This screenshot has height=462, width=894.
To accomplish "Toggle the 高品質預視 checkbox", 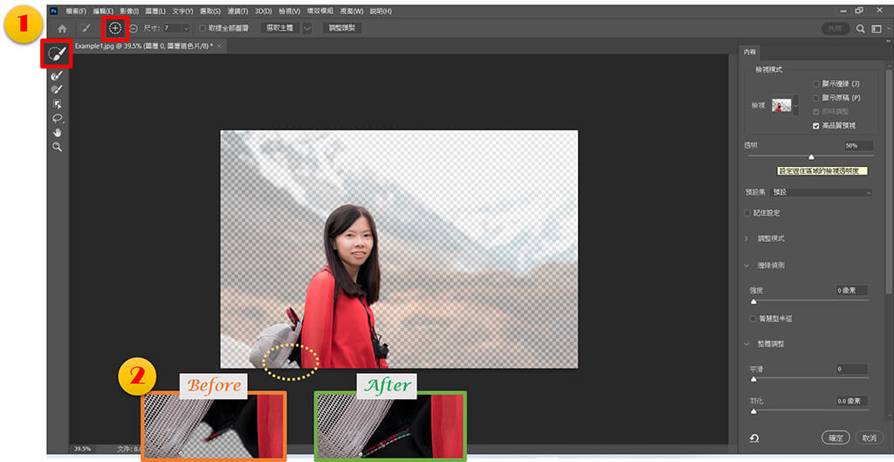I will pos(816,126).
